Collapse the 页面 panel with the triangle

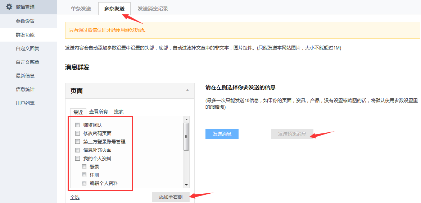[x=187, y=90]
